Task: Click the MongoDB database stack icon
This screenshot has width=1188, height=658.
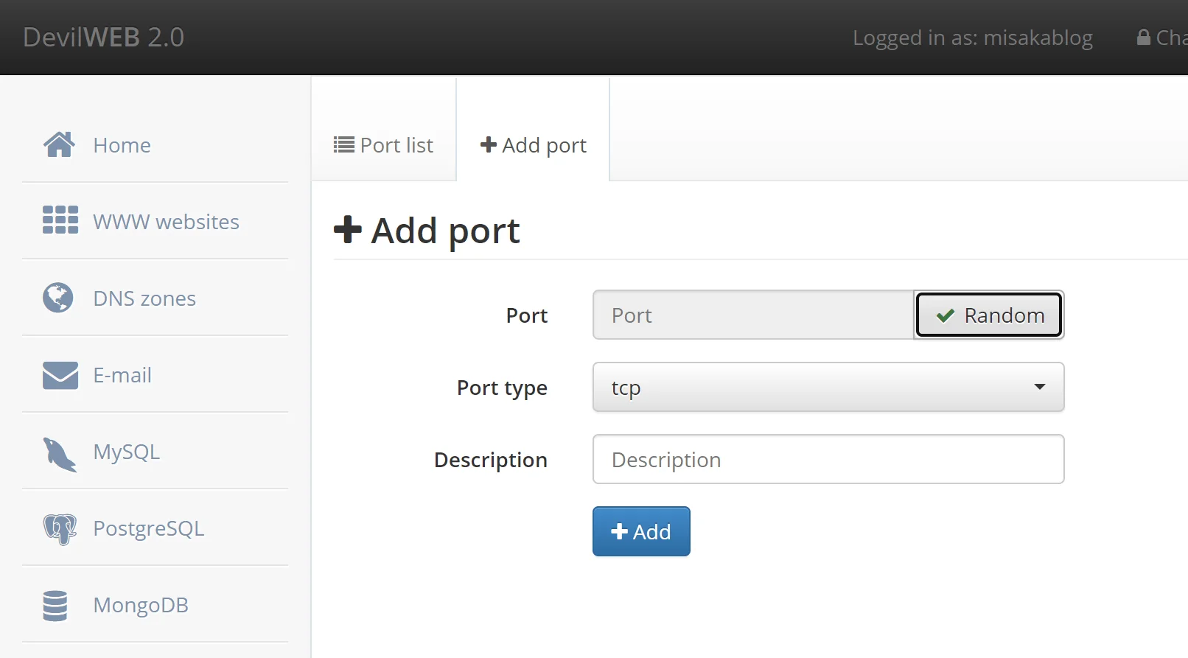Action: point(55,606)
